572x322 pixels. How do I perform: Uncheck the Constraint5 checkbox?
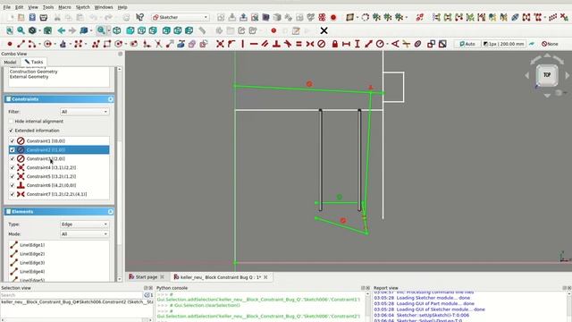click(x=12, y=176)
